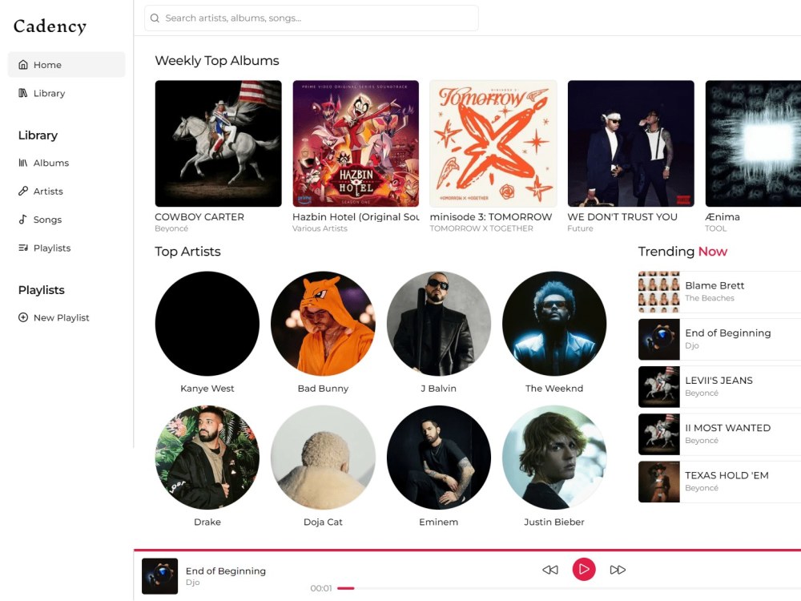Screen dimensions: 801x601
Task: Open Home from the sidebar
Action: point(66,65)
